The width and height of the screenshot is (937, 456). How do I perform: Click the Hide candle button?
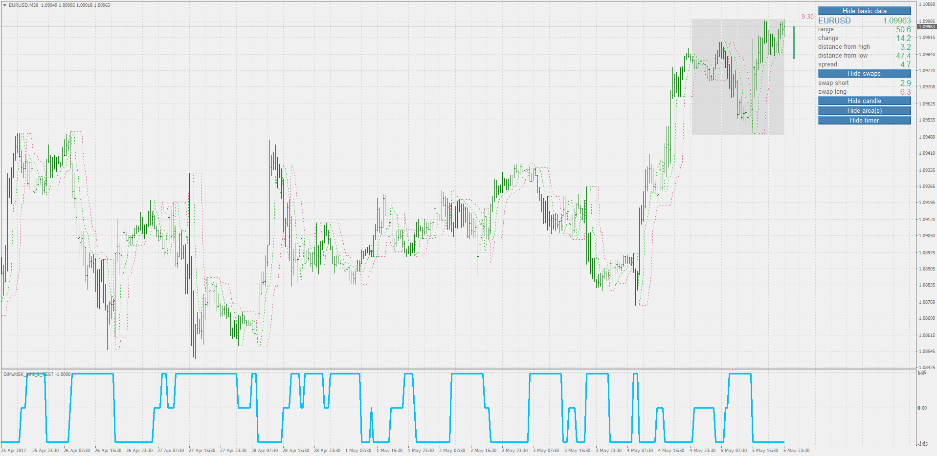[x=864, y=101]
